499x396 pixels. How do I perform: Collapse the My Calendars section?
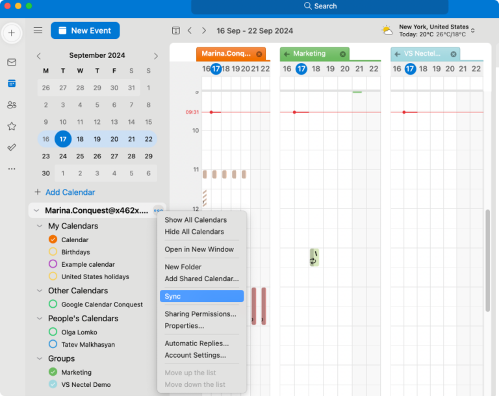coord(40,226)
